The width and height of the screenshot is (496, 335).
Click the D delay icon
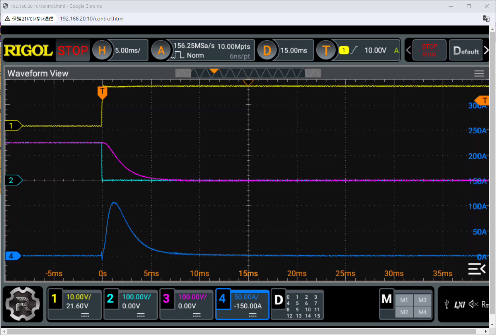[268, 50]
